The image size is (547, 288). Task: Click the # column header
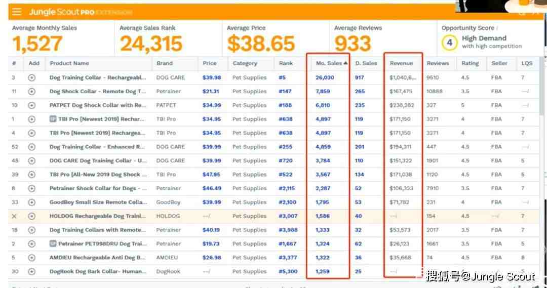(14, 63)
